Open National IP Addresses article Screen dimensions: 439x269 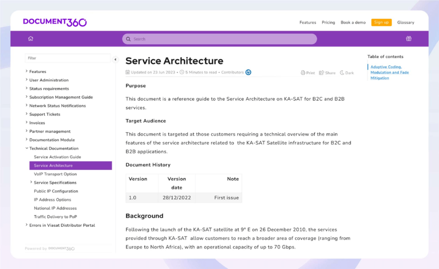pyautogui.click(x=55, y=208)
